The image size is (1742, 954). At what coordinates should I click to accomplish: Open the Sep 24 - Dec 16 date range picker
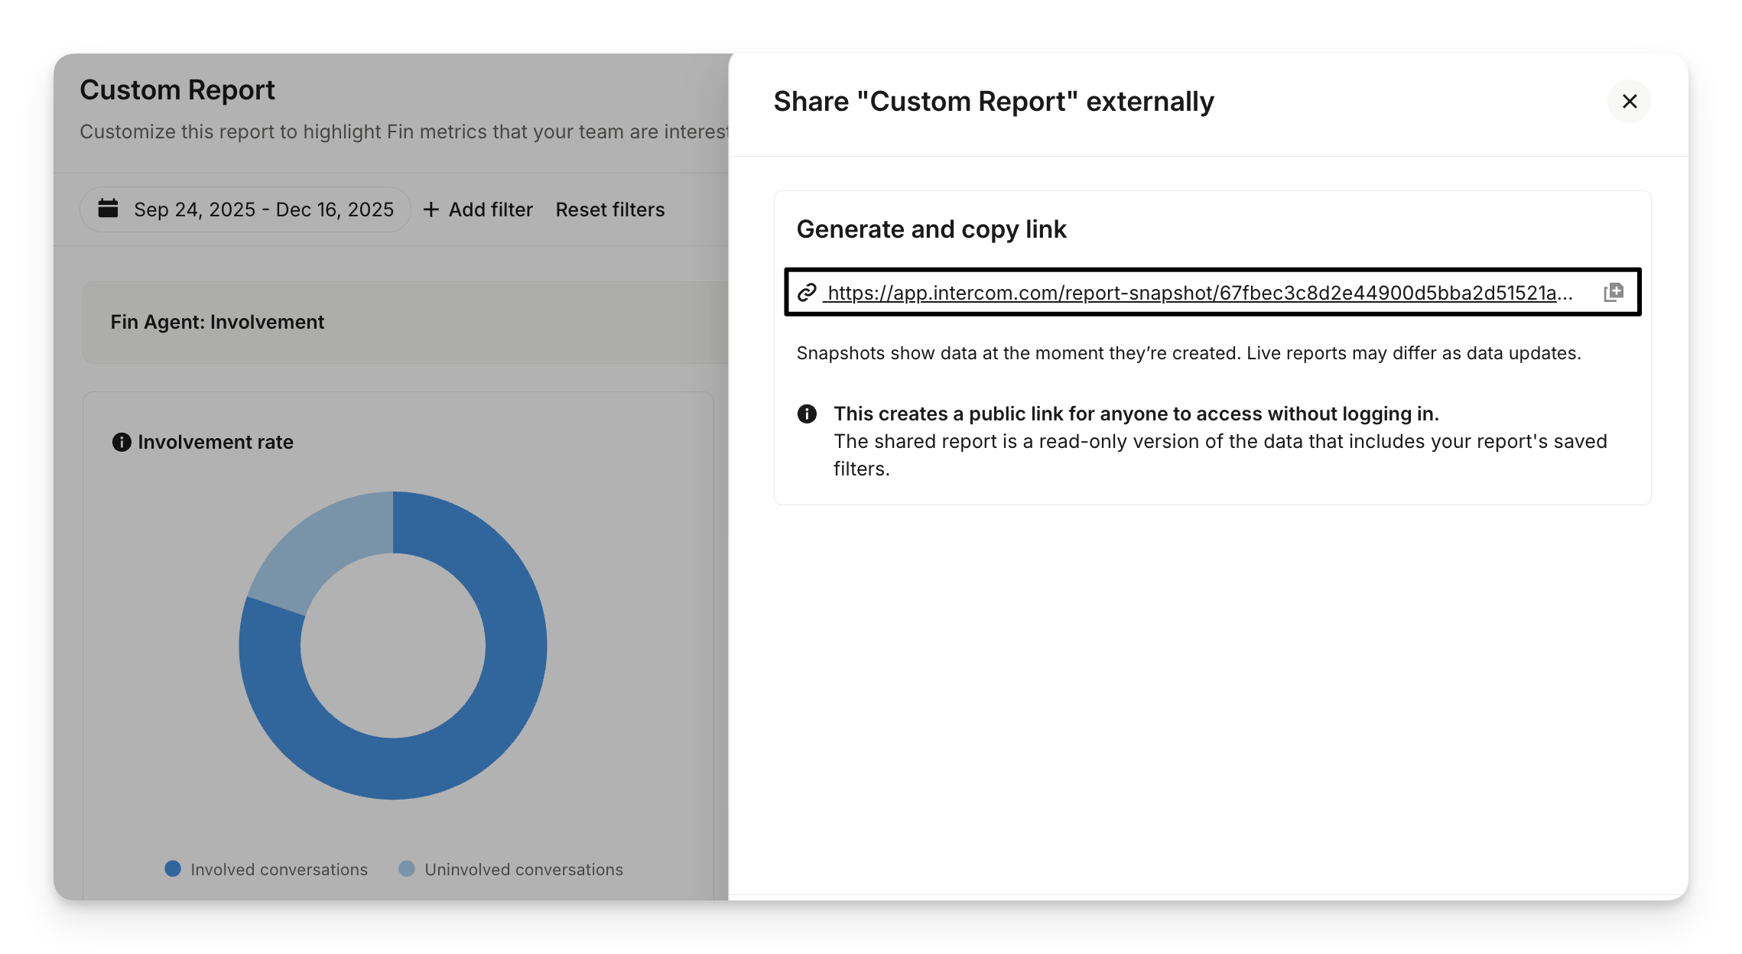pos(263,209)
